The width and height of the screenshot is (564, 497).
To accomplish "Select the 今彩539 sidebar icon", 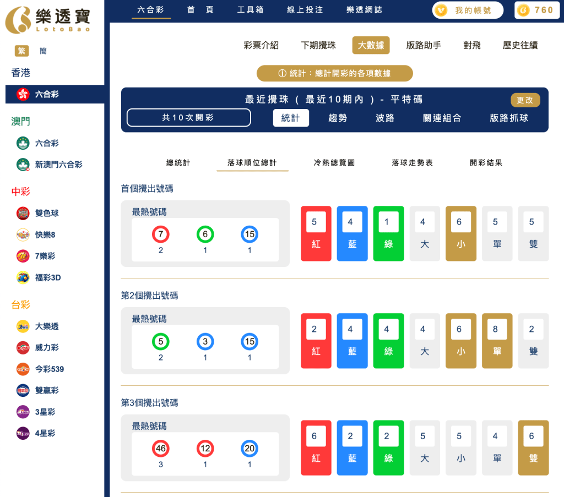I will [21, 369].
